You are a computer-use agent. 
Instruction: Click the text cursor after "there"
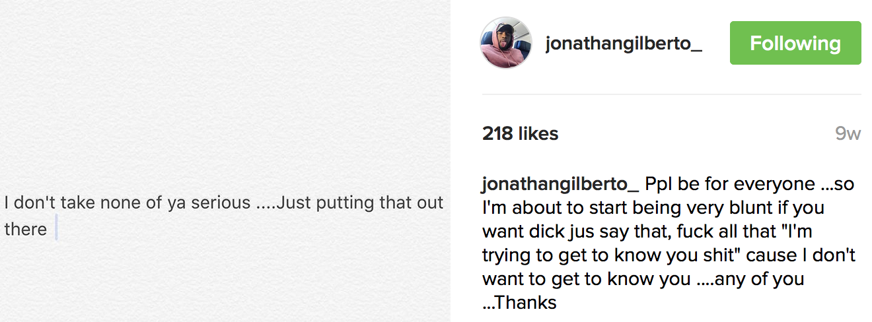[57, 228]
